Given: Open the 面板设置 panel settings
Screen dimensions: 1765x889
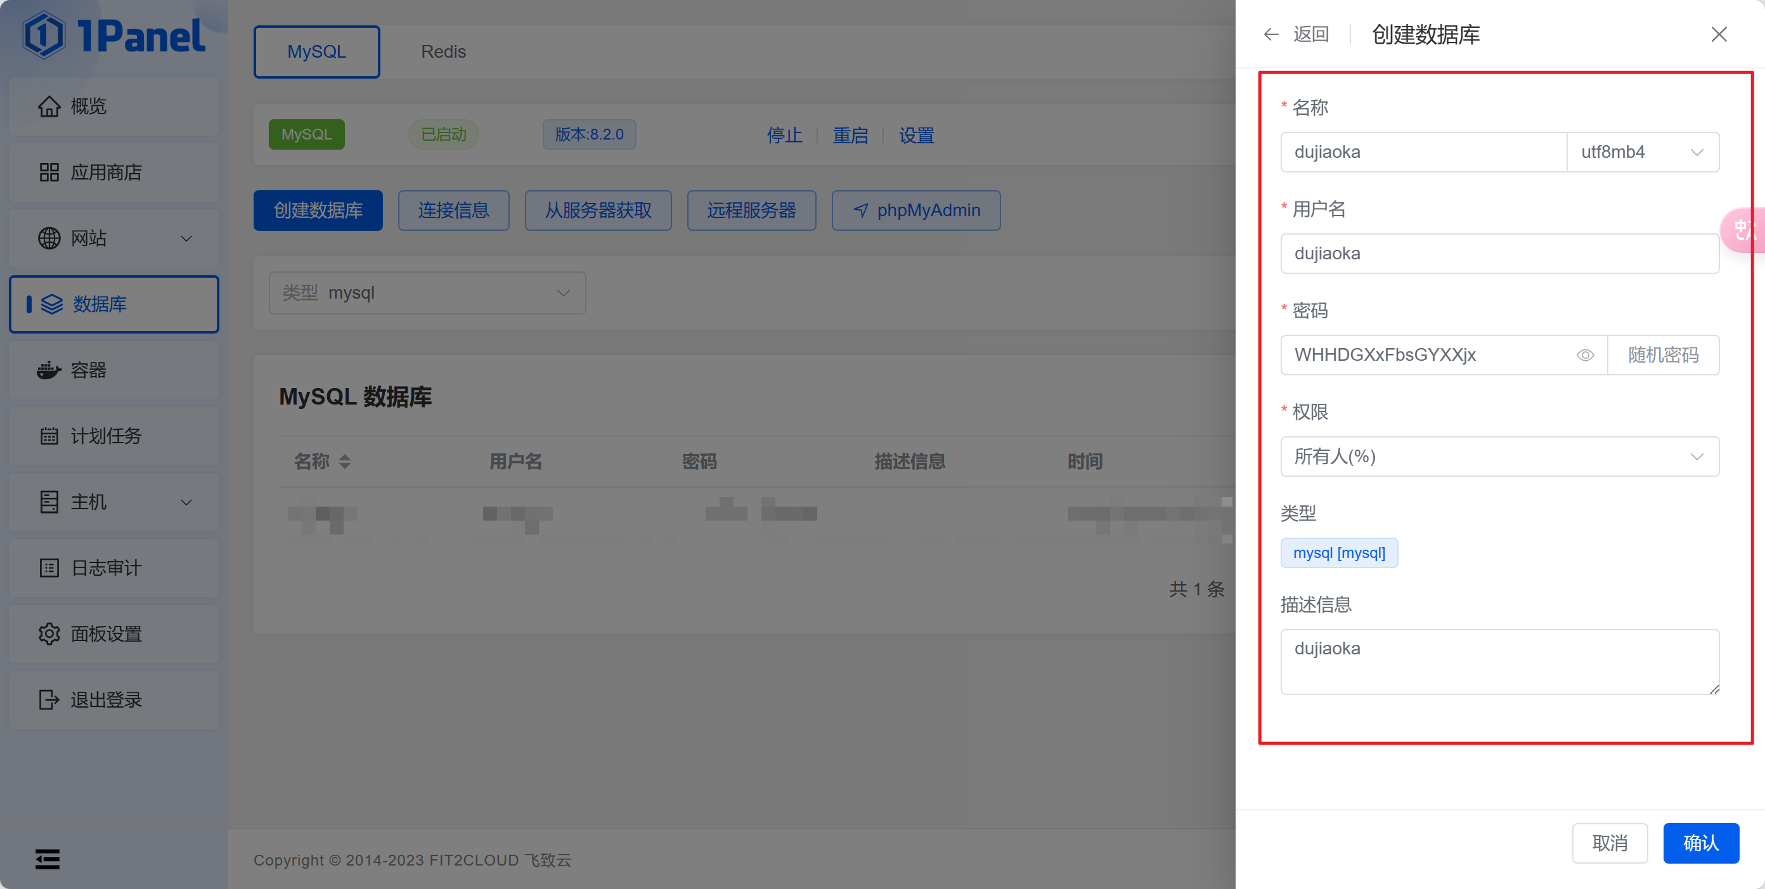Looking at the screenshot, I should tap(107, 634).
